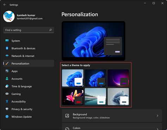This screenshot has width=167, height=130.
Task: Click the Gaming controller icon
Action: tap(7, 94)
